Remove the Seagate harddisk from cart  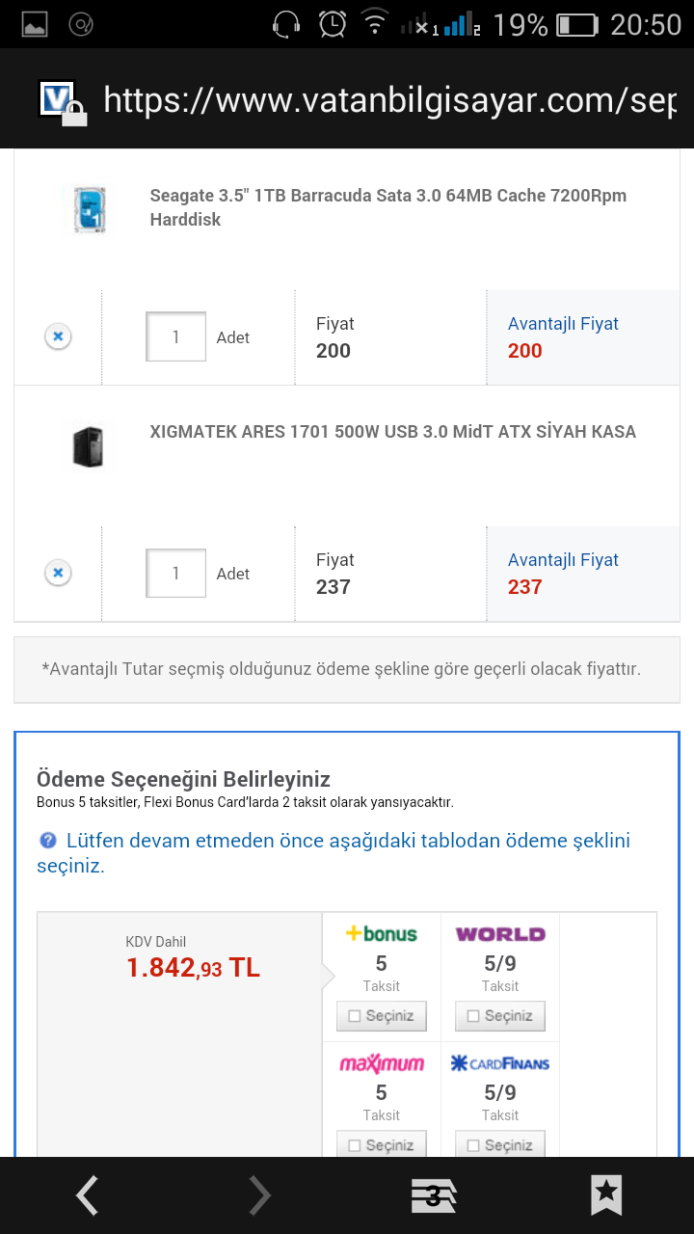click(x=58, y=336)
